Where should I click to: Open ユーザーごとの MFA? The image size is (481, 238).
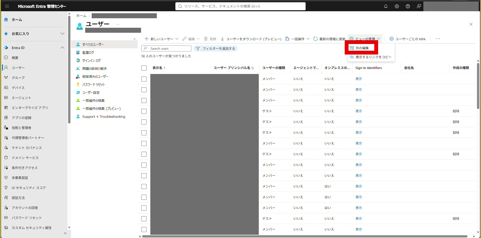408,39
